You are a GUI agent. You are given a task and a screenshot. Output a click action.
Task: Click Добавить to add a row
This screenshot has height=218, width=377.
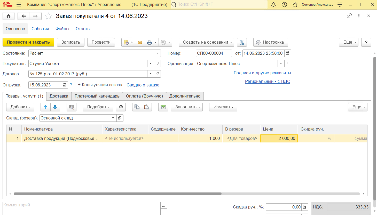point(20,107)
